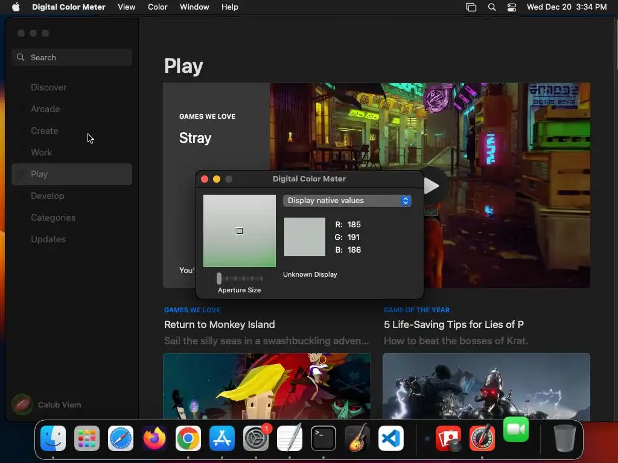Screen dimensions: 618x463
Task: Open Photo Booth from the Dock
Action: coord(448,438)
